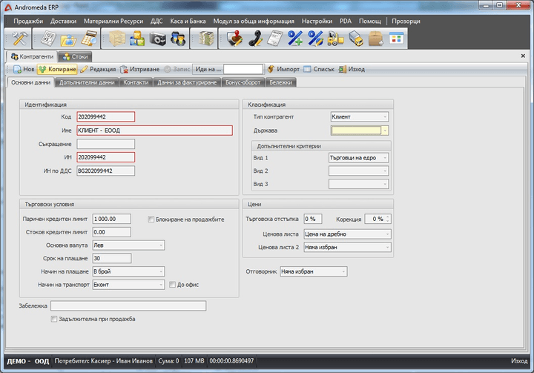Click the percent with green plus icon
Screen dimensions: 534x373
click(295, 38)
